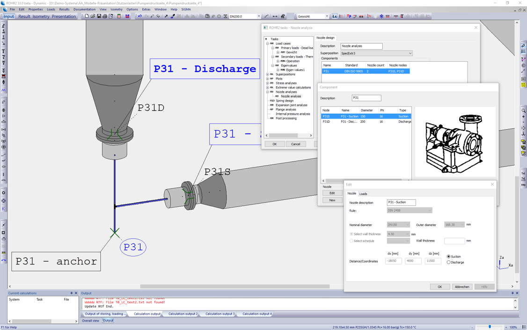Click the New file icon in toolbar
The width and height of the screenshot is (527, 330).
pos(87,16)
